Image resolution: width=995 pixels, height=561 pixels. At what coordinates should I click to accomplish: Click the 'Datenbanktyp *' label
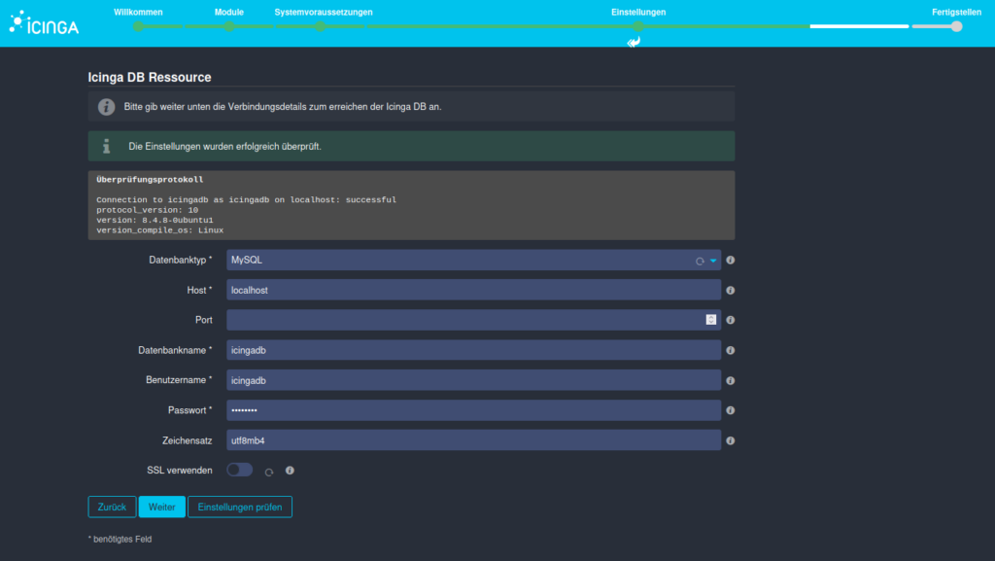(180, 261)
